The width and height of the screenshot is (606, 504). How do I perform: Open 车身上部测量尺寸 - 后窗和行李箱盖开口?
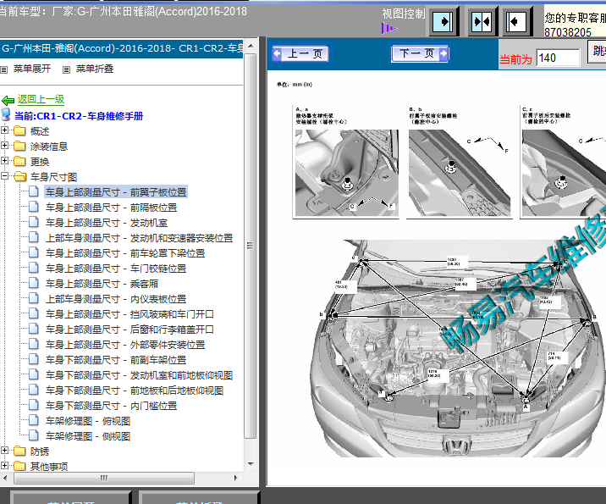pyautogui.click(x=129, y=330)
